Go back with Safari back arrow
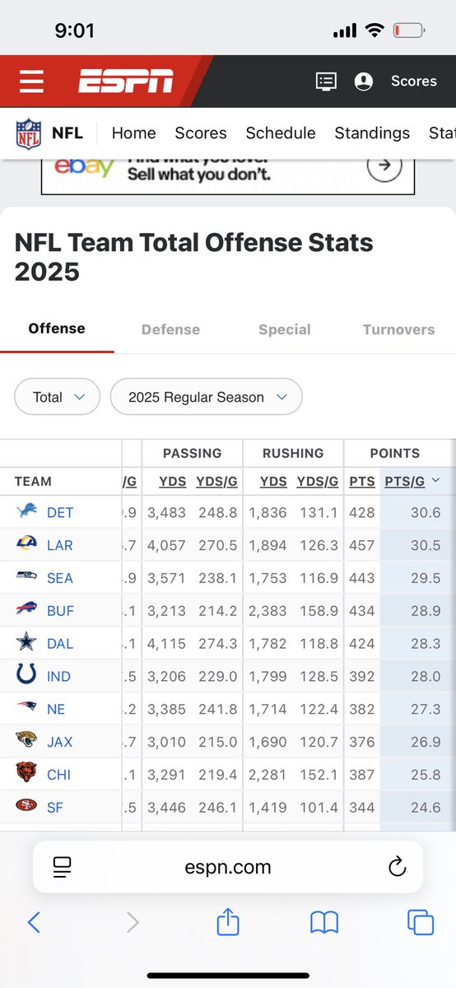 point(34,922)
